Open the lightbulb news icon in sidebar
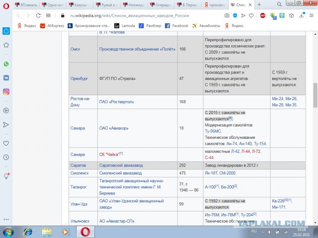 click(x=6, y=176)
